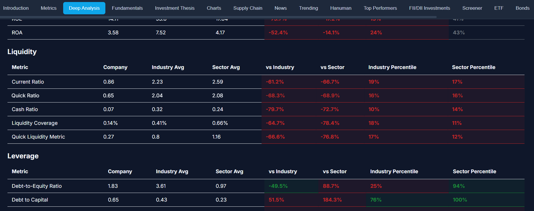View the Trending tab

(308, 8)
